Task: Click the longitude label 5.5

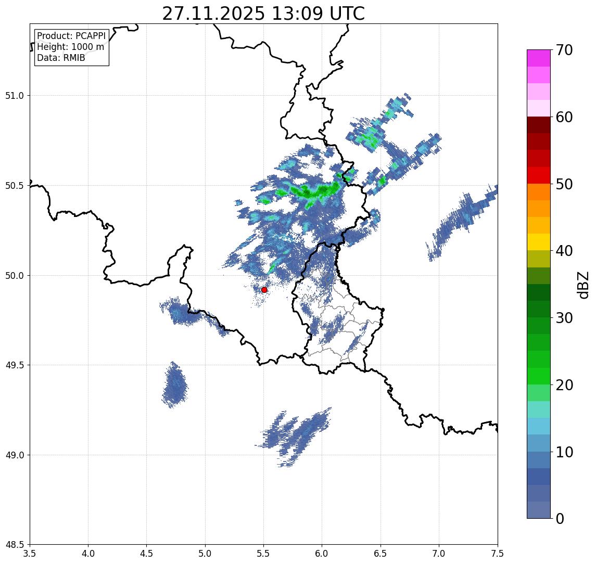Action: 264,554
